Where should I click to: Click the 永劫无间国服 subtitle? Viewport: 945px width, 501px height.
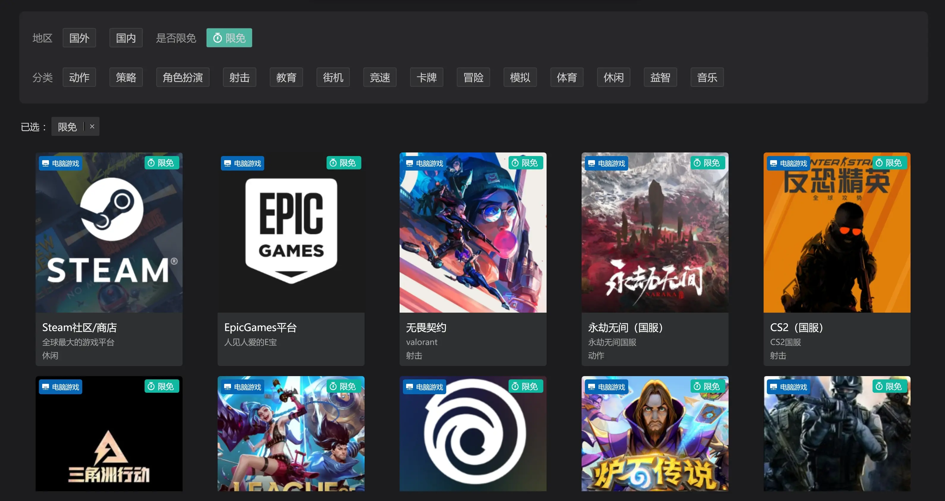(x=612, y=342)
